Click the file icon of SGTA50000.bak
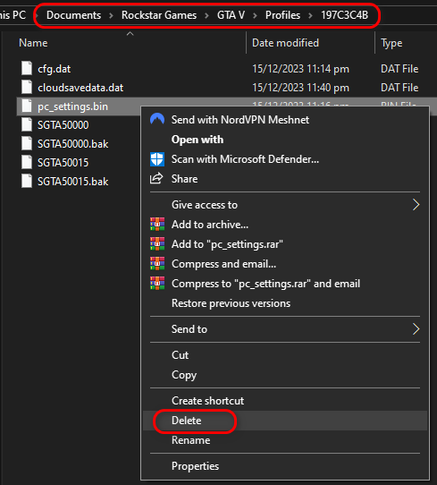 27,143
